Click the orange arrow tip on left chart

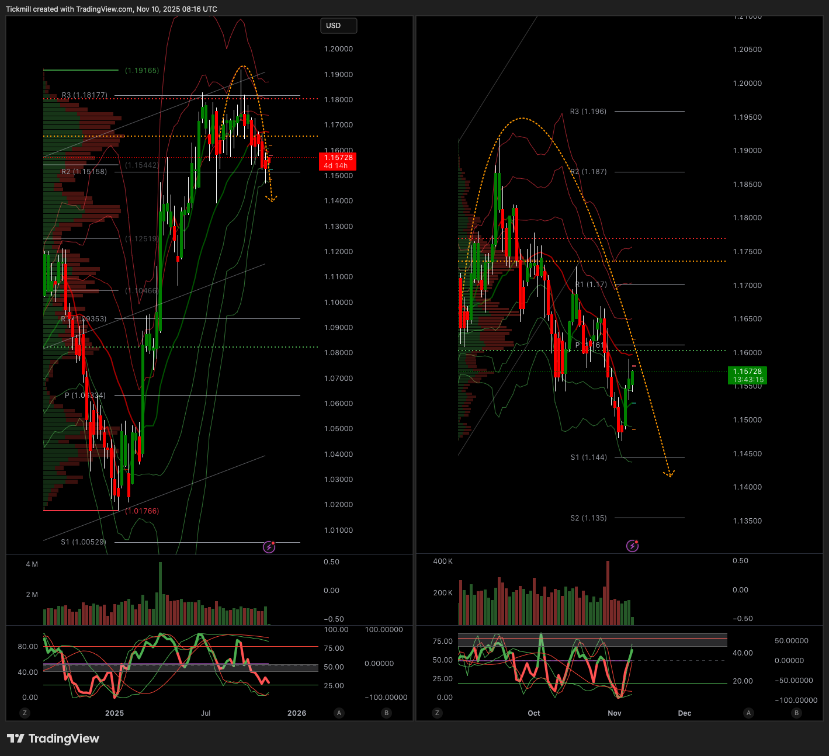pyautogui.click(x=272, y=200)
